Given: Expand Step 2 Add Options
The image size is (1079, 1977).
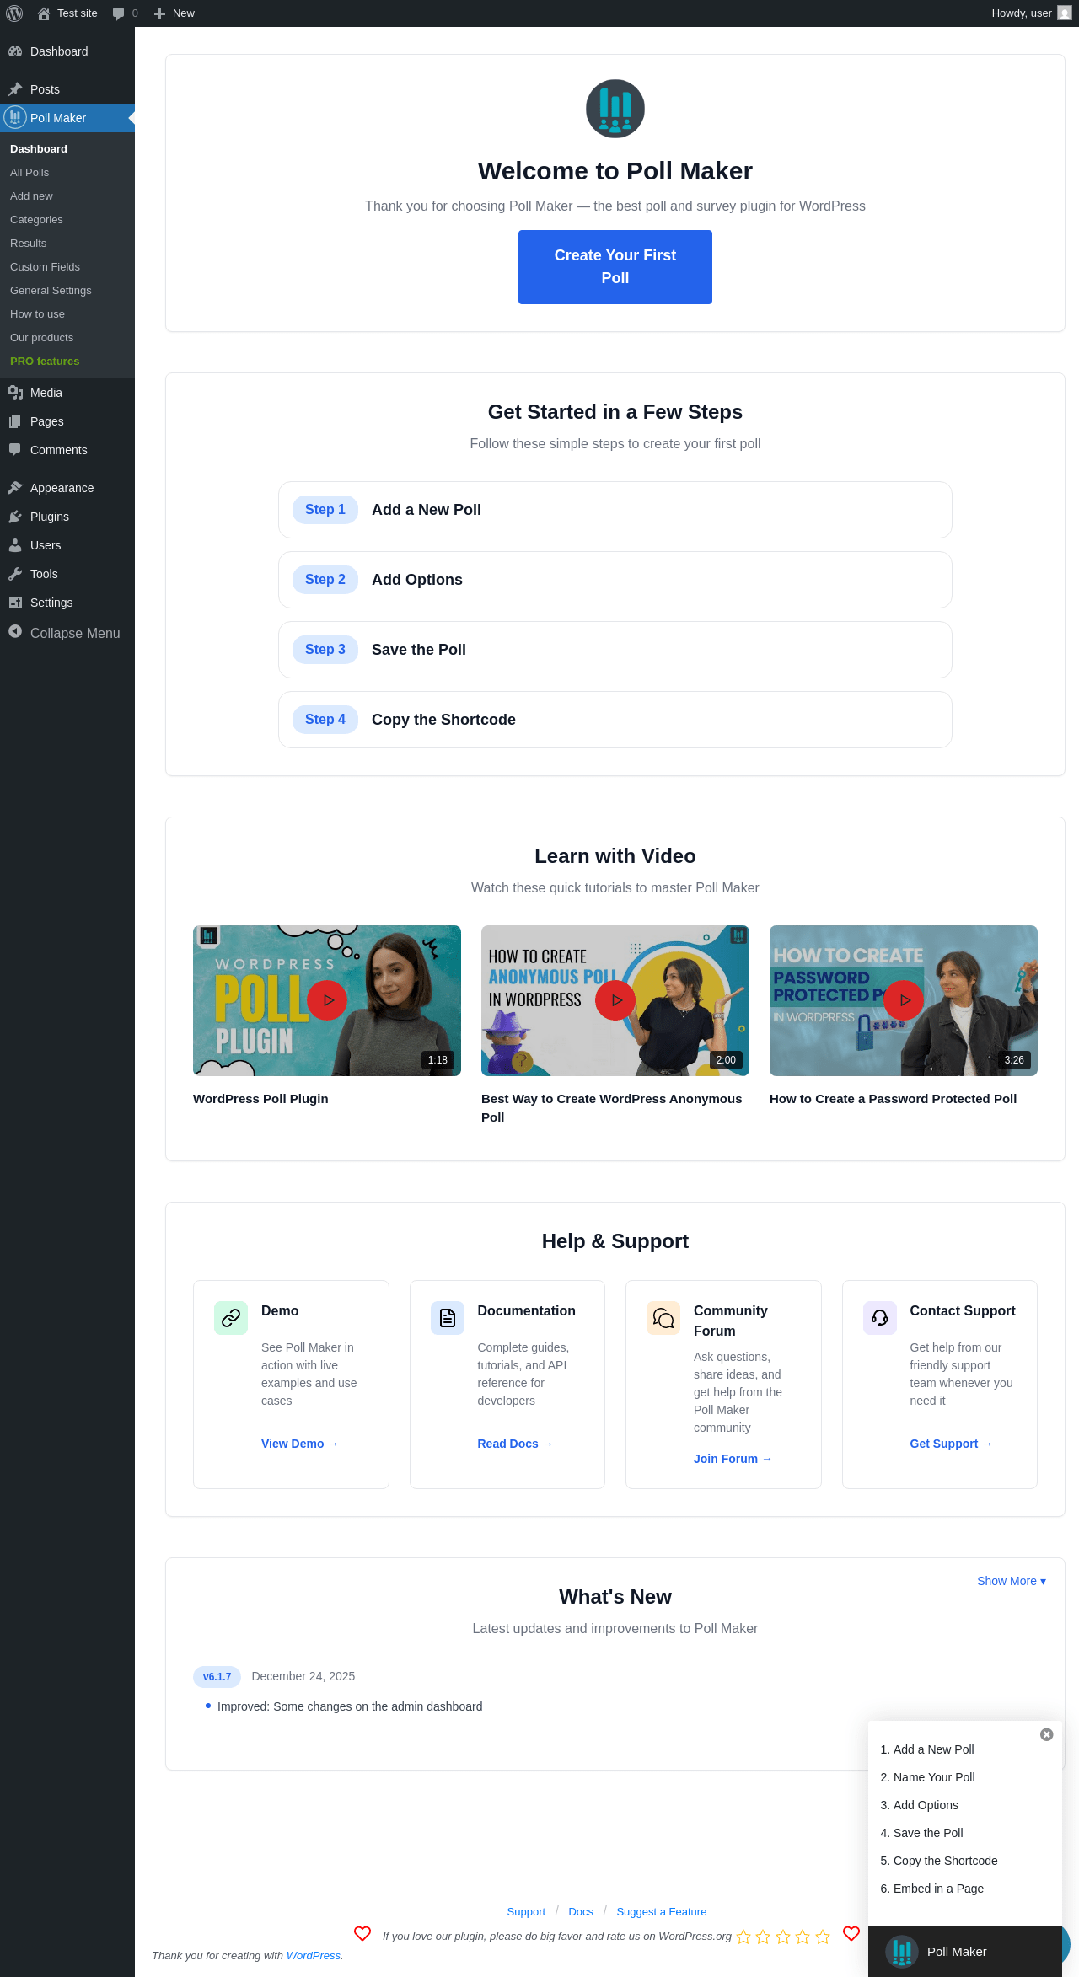Looking at the screenshot, I should (x=615, y=580).
